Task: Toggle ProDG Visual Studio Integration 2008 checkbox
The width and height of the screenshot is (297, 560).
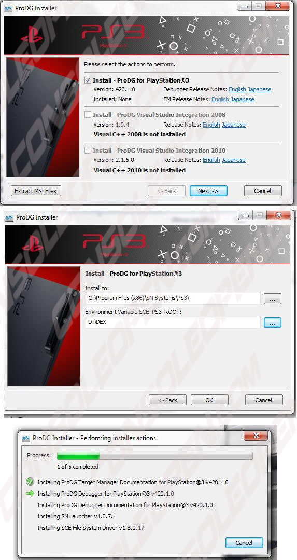Action: pos(88,115)
